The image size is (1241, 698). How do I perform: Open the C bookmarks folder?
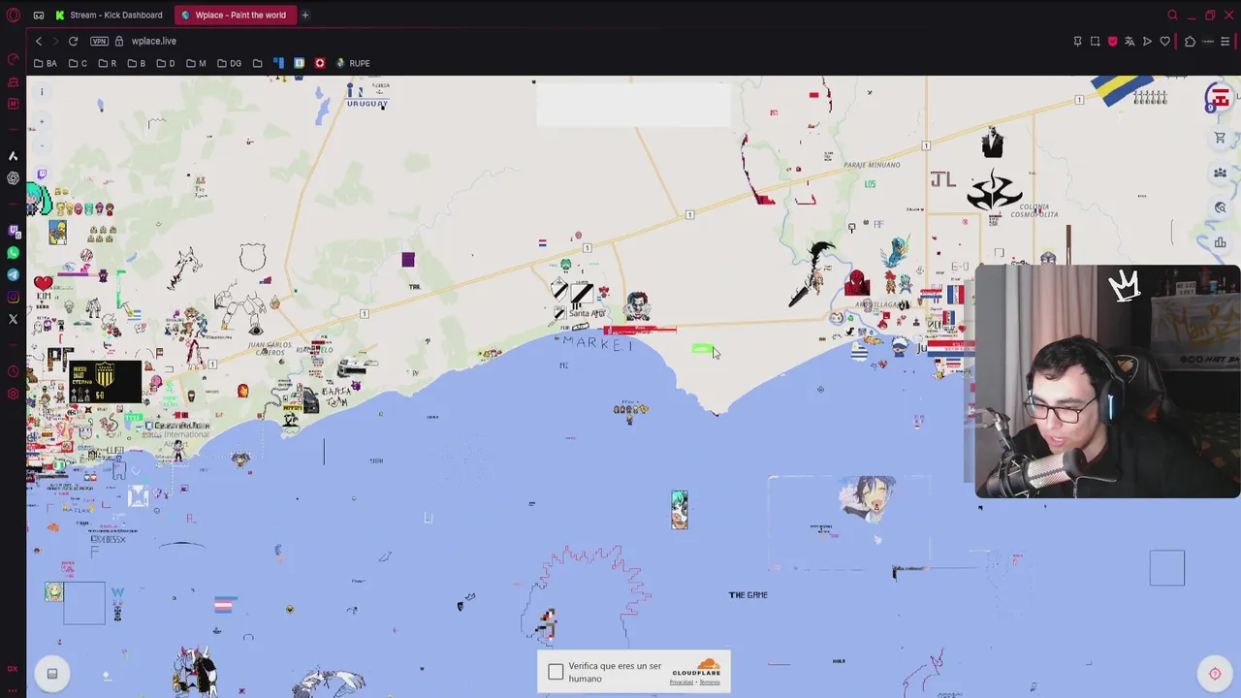79,63
